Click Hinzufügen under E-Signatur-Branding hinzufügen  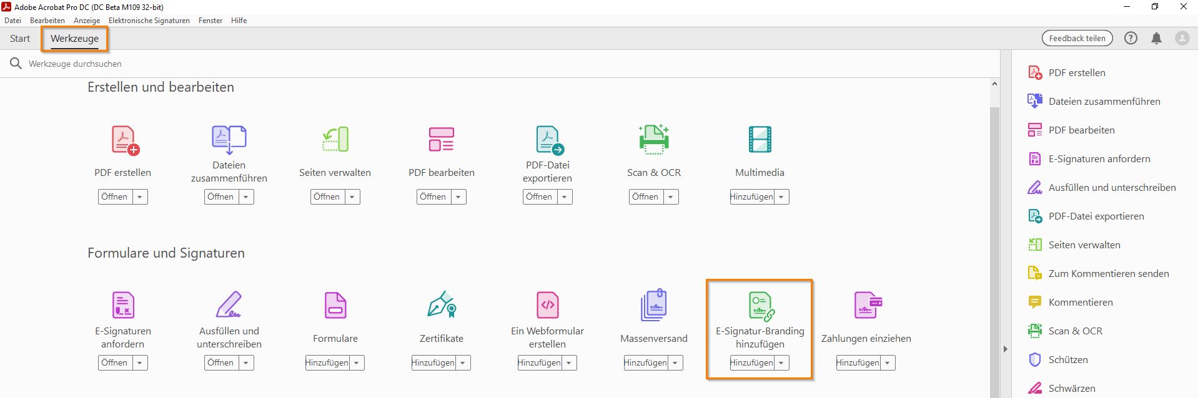(x=752, y=363)
